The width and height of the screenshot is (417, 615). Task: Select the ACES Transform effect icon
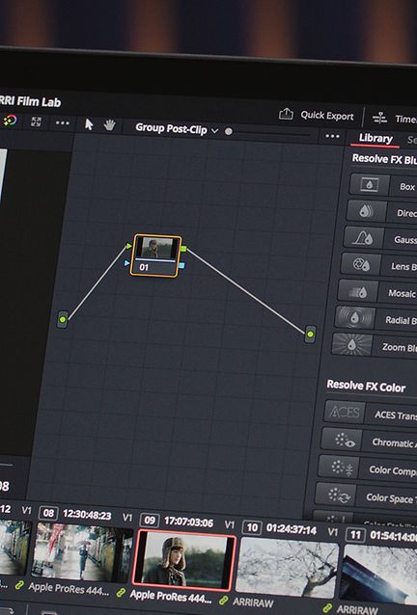coord(345,412)
